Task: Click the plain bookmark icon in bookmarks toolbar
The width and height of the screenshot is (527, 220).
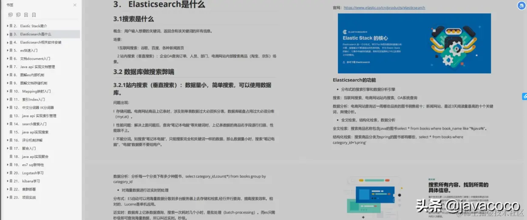Action: click(x=34, y=15)
